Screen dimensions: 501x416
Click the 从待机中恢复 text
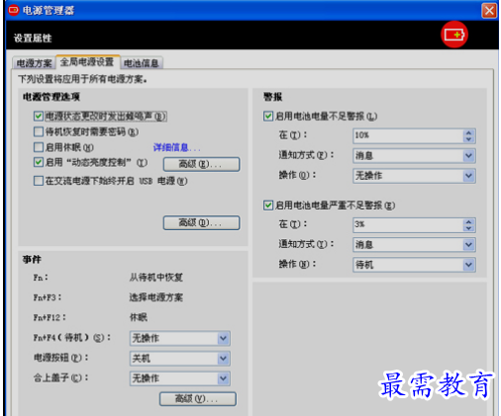tap(156, 278)
